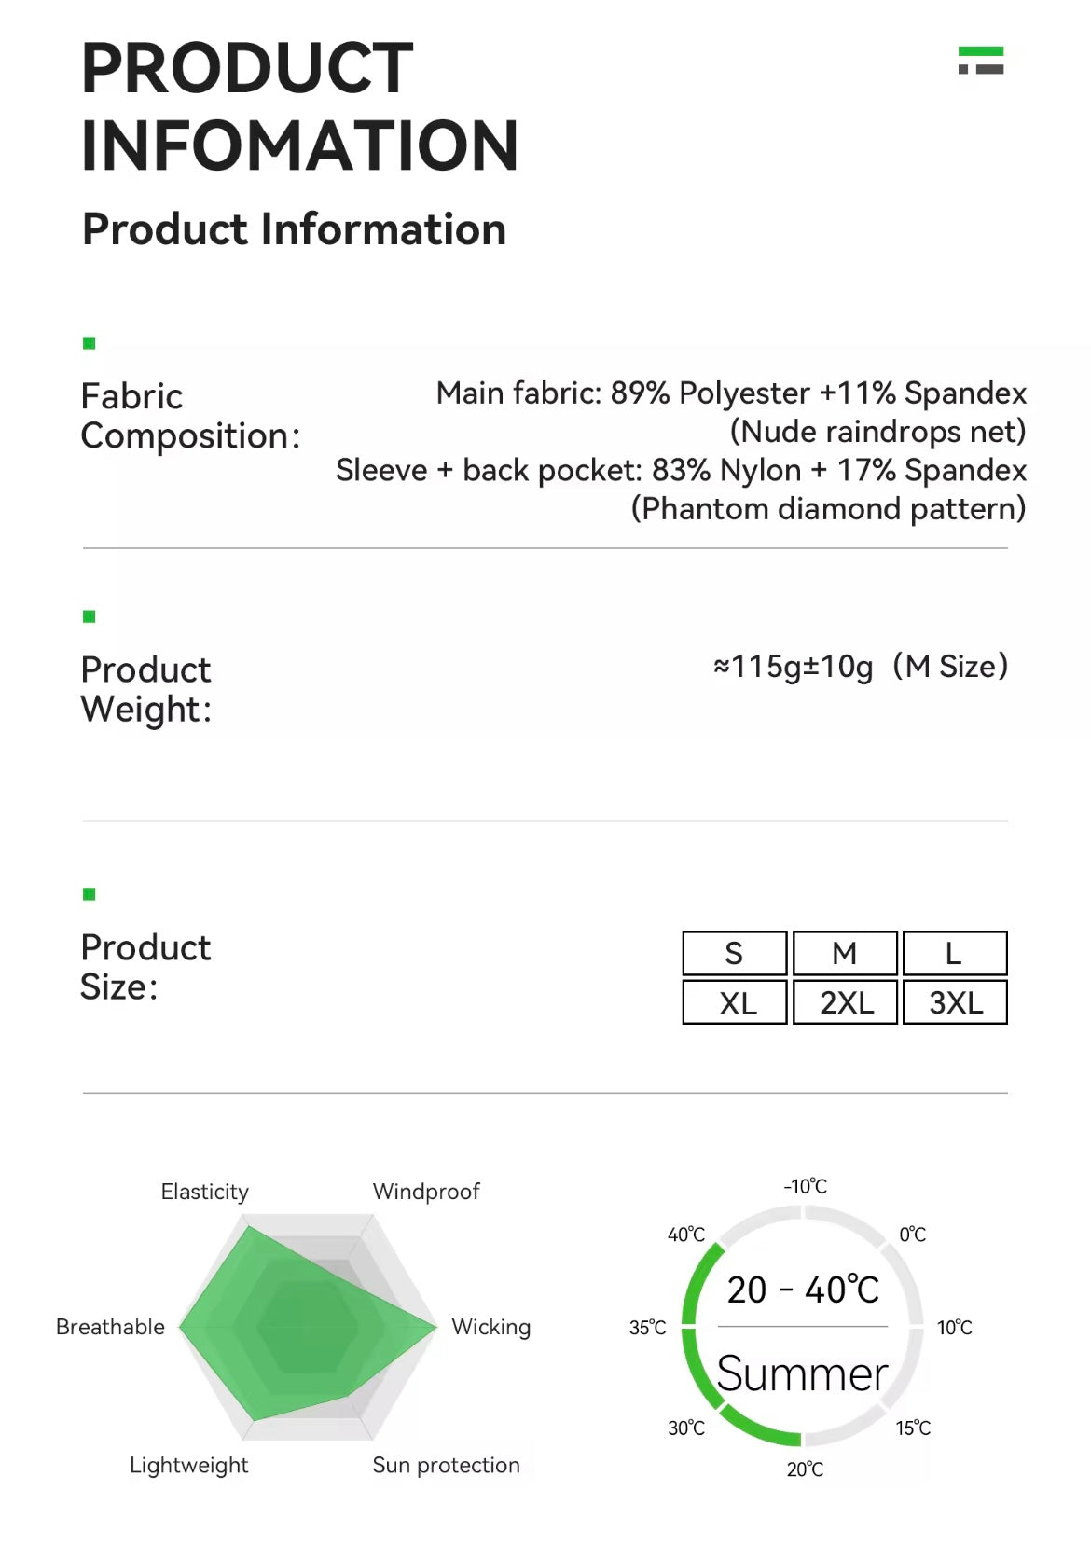This screenshot has height=1559, width=1091.
Task: Click the Breathable label on radar chart
Action: 110,1326
